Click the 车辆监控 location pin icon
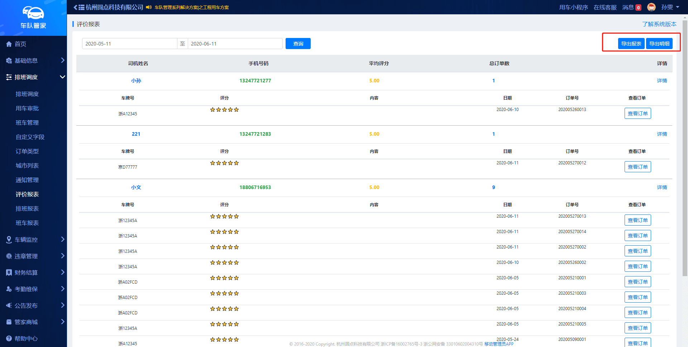Screen dimensions: 688x347 pyautogui.click(x=9, y=240)
